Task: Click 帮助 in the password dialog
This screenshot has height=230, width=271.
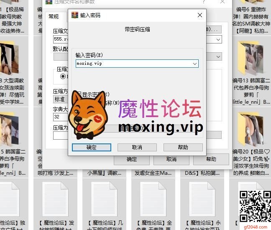Action: click(183, 147)
